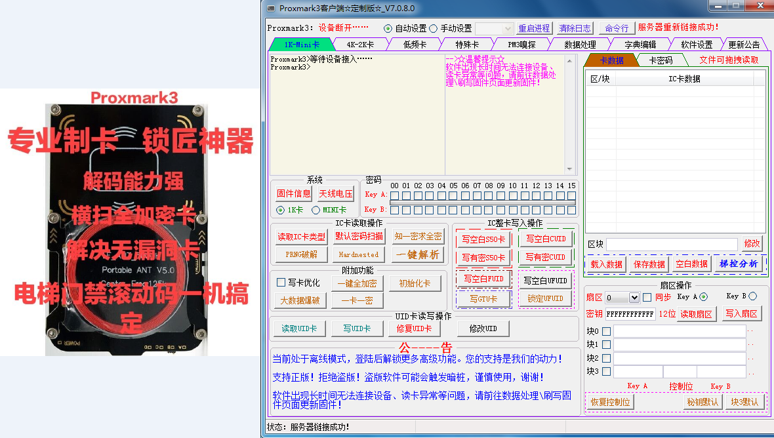
Task: Tick the 块3 checkbox
Action: click(607, 371)
